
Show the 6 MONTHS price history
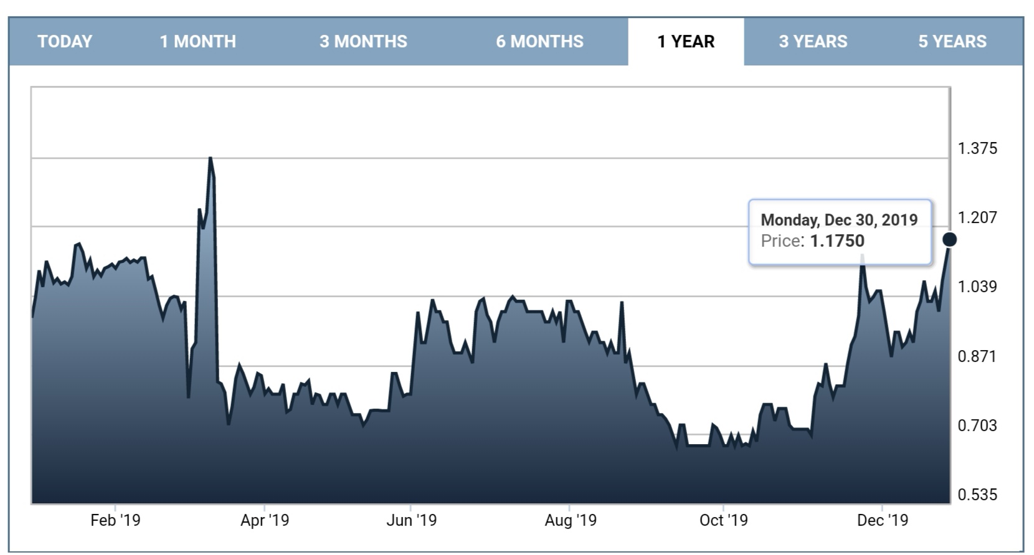[539, 42]
